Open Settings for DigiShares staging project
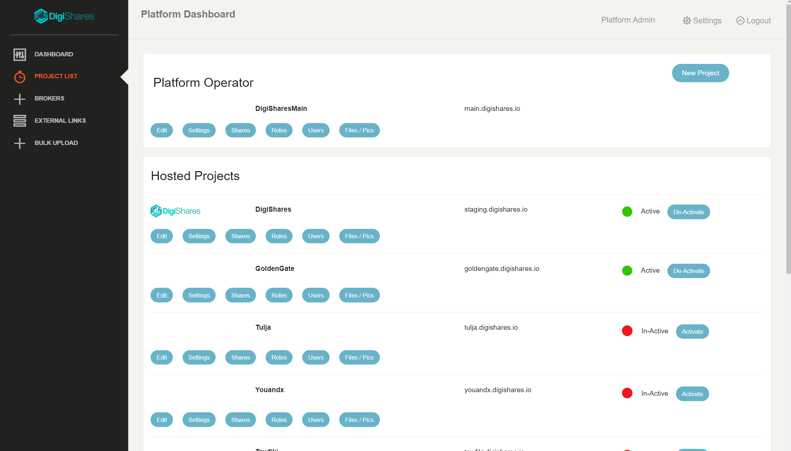The height and width of the screenshot is (451, 791). 199,236
